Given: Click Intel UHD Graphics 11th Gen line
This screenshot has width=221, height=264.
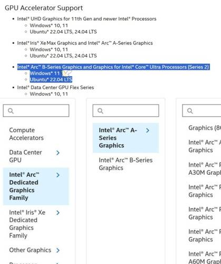Looking at the screenshot, I should (x=87, y=19).
